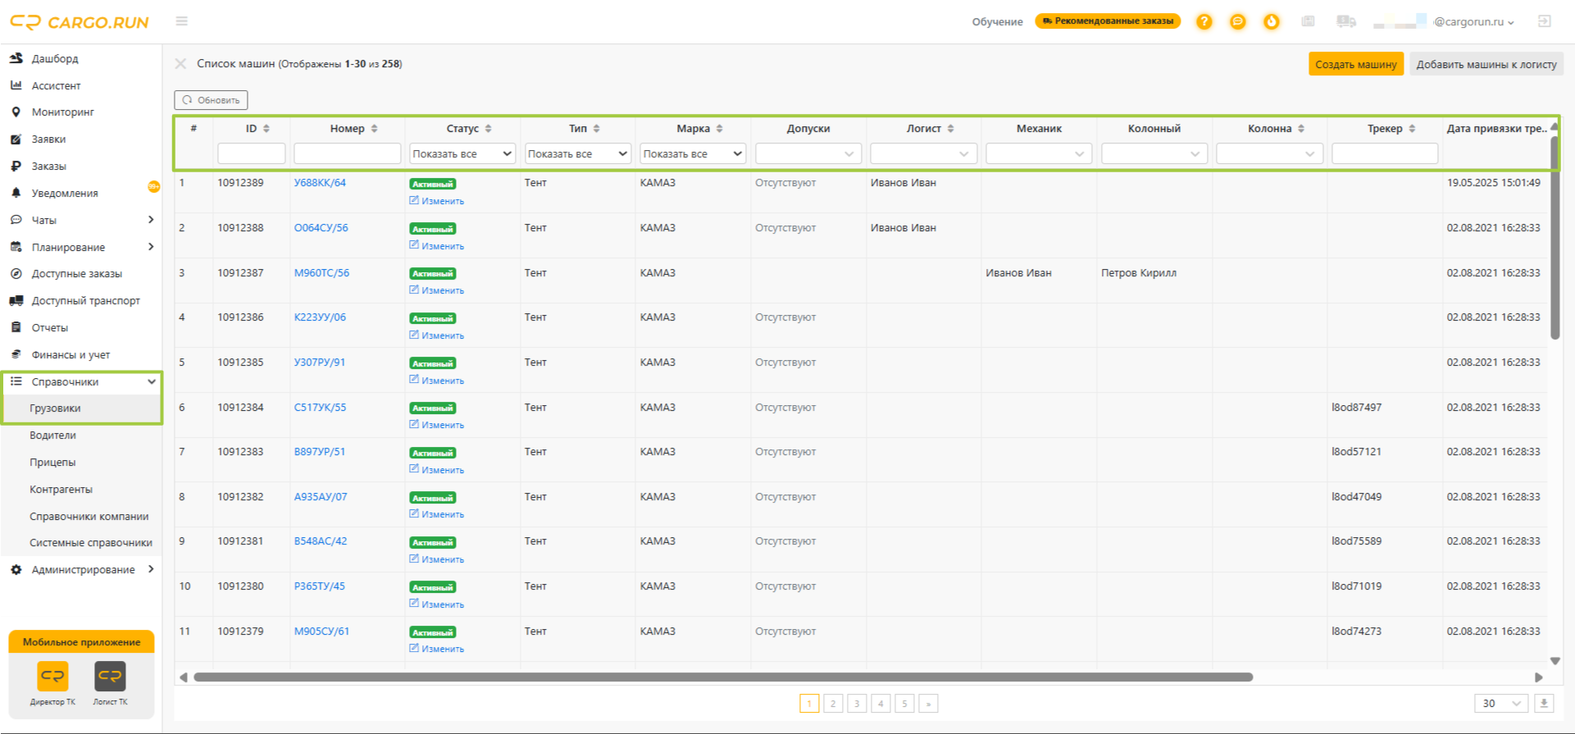Click the download icon near pagination
This screenshot has width=1575, height=734.
tap(1544, 704)
